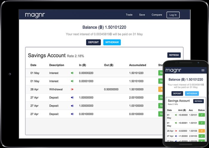
Task: Click blue deposit arrow in the 2.00100000 row
Action: 72,97
